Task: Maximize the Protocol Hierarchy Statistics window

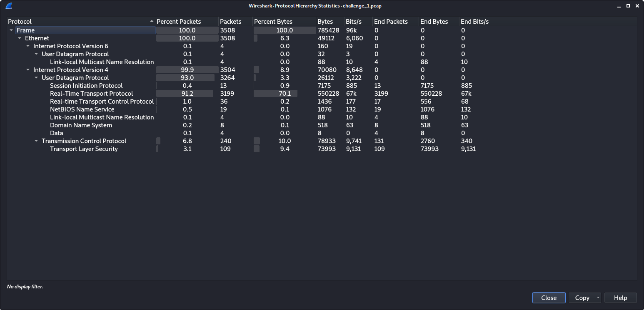Action: pos(628,6)
